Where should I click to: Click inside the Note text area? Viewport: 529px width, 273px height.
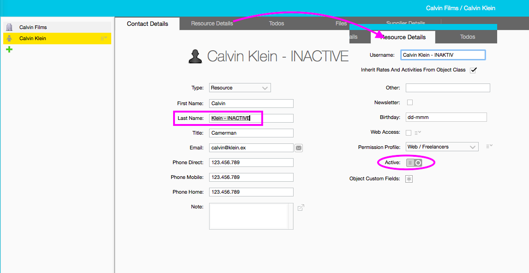click(x=251, y=216)
